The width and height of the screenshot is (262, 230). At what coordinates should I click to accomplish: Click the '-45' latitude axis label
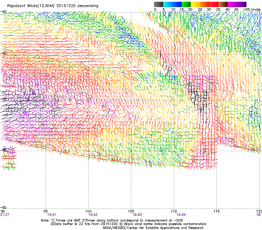coord(3,53)
